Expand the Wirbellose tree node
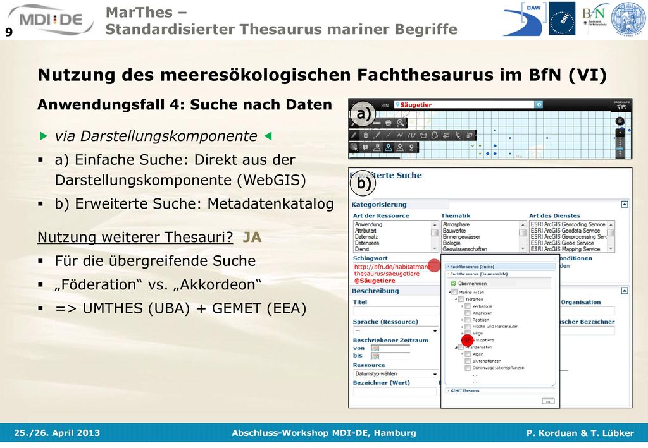 pyautogui.click(x=463, y=306)
